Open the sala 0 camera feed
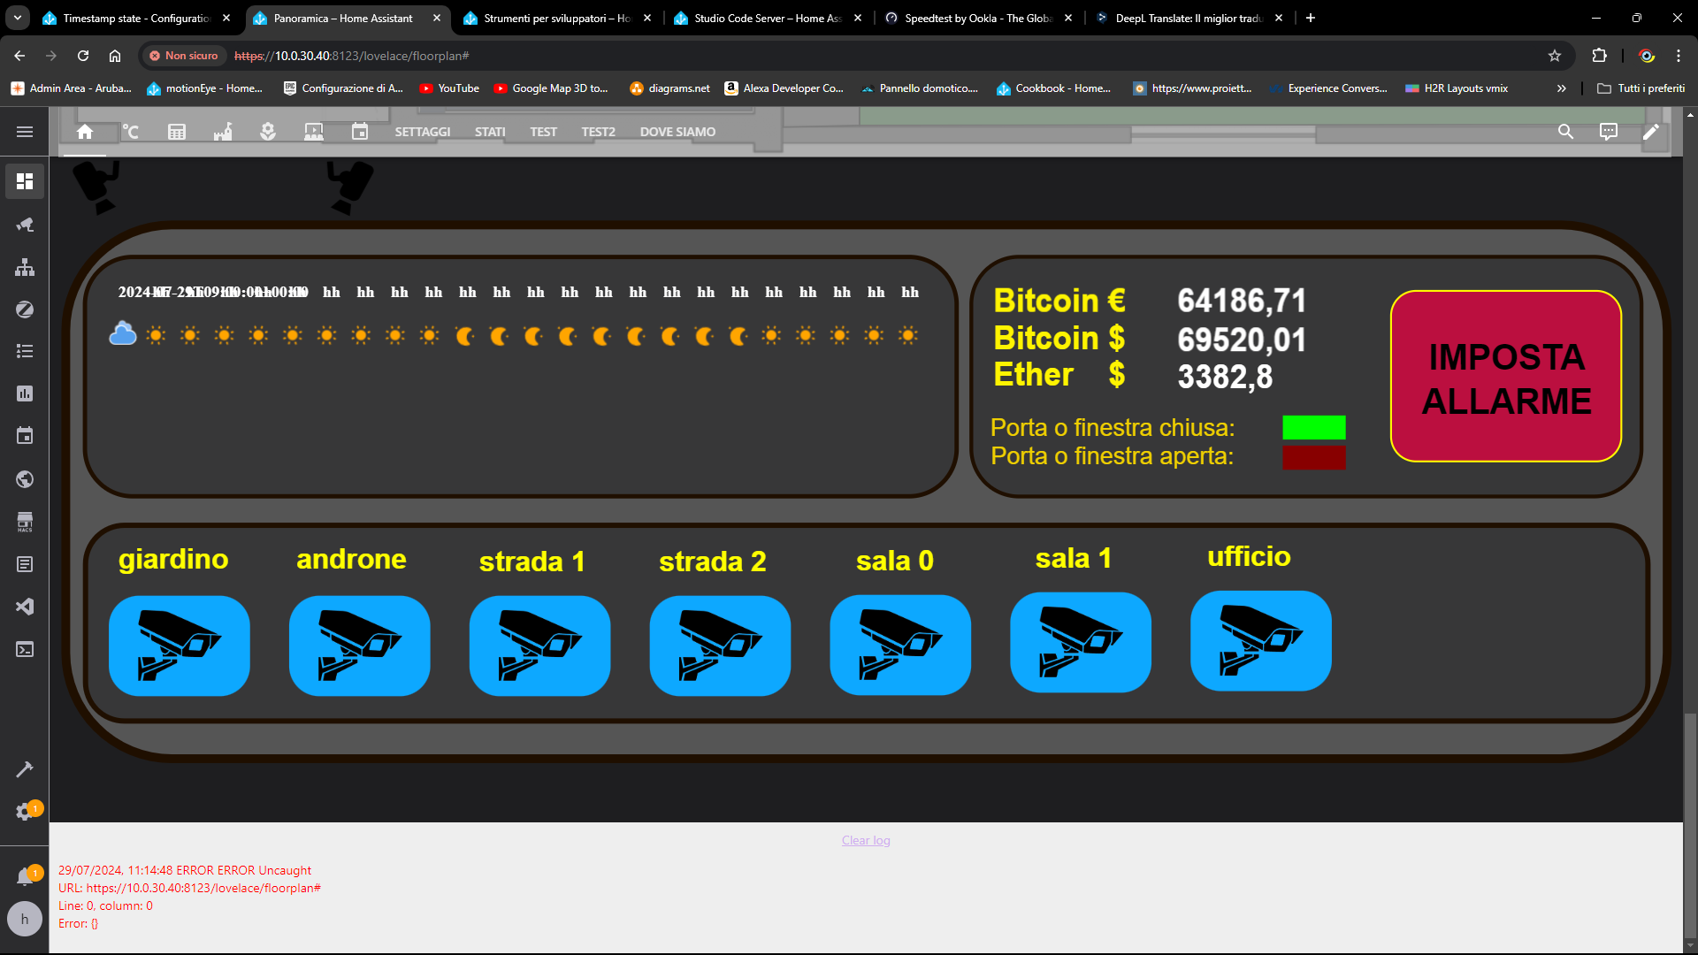Screen dimensions: 1698x955 tap(900, 645)
